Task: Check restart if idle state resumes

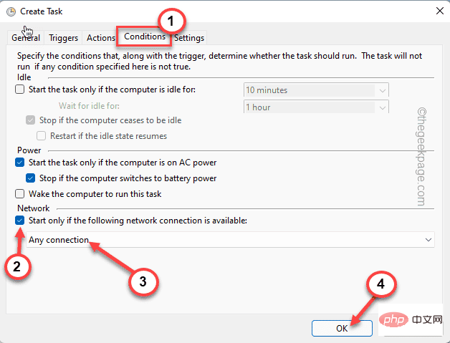Action: pyautogui.click(x=42, y=135)
